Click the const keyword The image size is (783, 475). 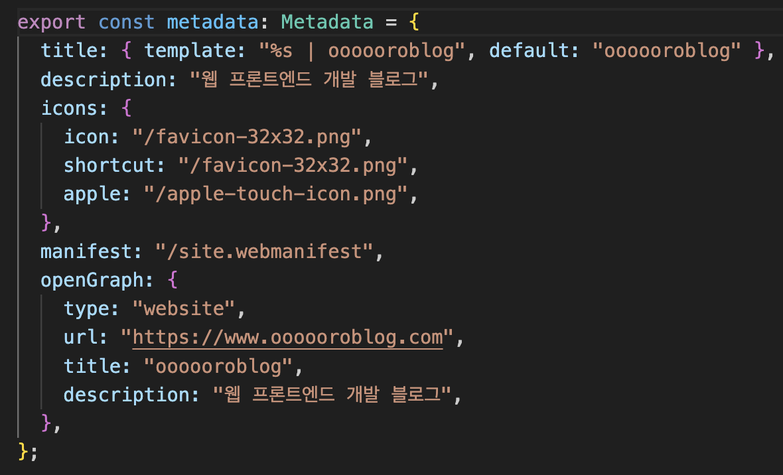[x=126, y=22]
